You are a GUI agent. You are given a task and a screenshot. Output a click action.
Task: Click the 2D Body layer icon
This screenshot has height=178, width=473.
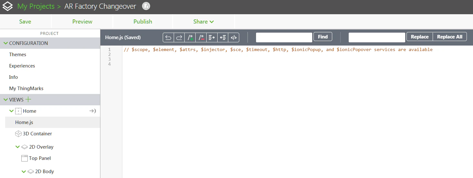pyautogui.click(x=31, y=172)
